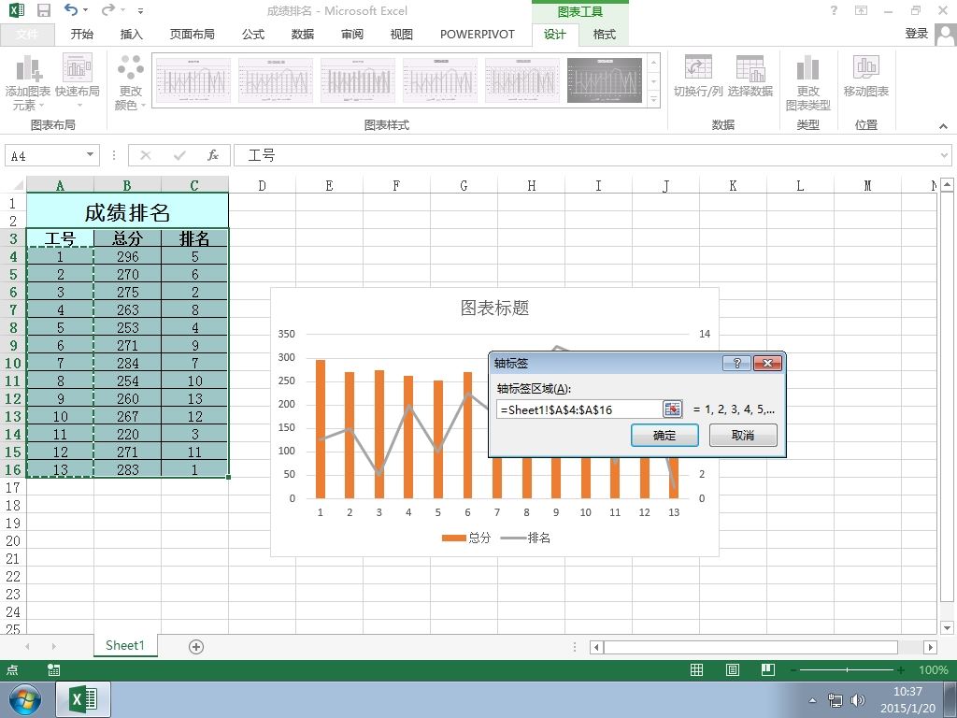957x718 pixels.
Task: Select the Sheet1 worksheet tab
Action: tap(125, 646)
